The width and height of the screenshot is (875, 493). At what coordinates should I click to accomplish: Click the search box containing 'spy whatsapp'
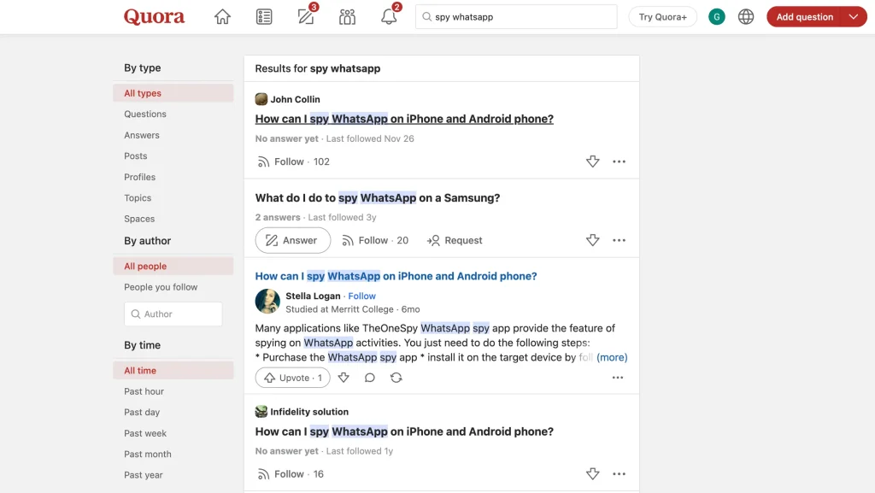tap(516, 17)
